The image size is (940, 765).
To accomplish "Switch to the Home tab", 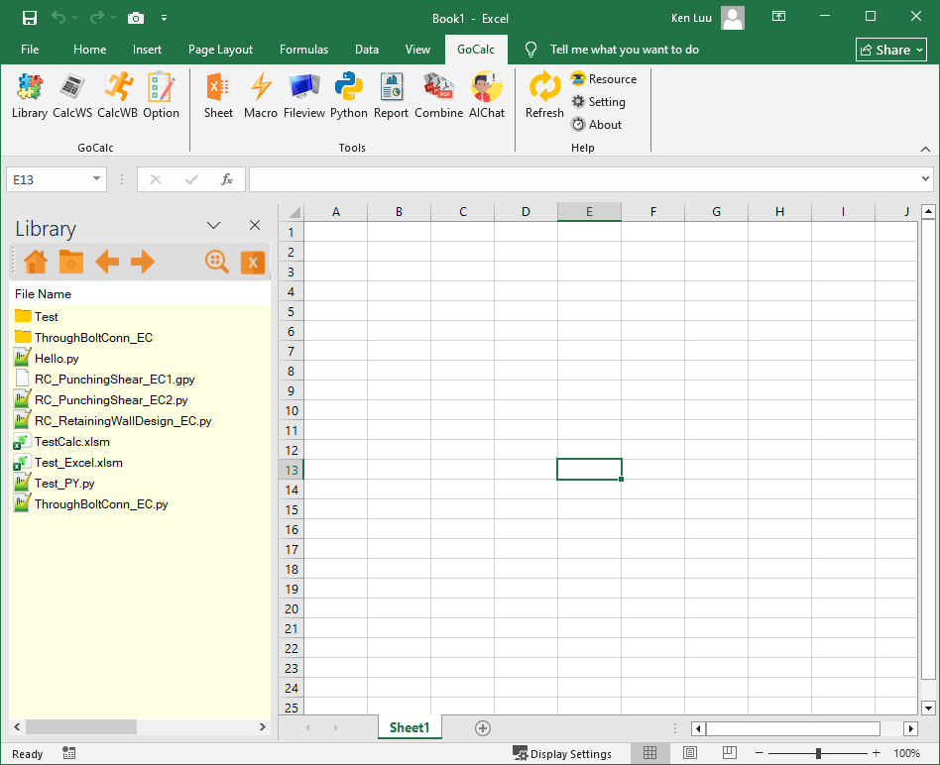I will pyautogui.click(x=89, y=50).
